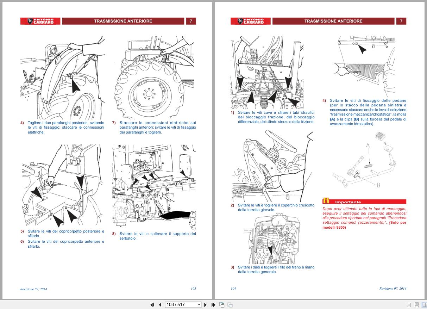427x309 pixels.
Task: Click the bold text 'Solo per modelli 9800'
Action: (364, 225)
